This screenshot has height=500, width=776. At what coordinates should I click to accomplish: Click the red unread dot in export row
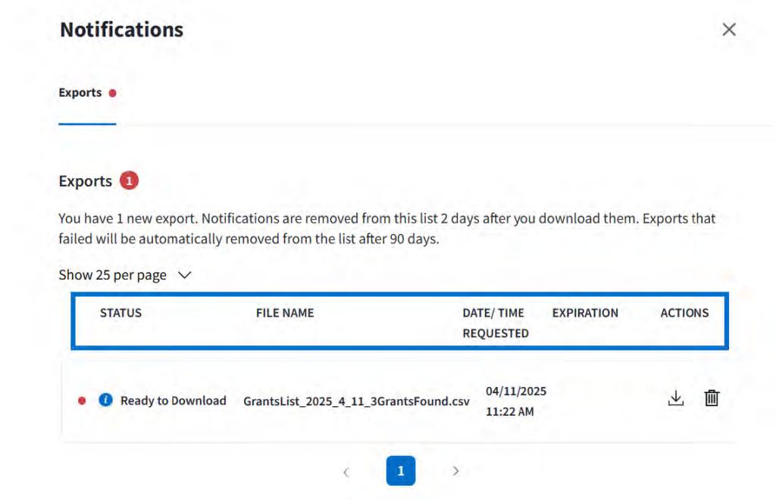pyautogui.click(x=82, y=401)
